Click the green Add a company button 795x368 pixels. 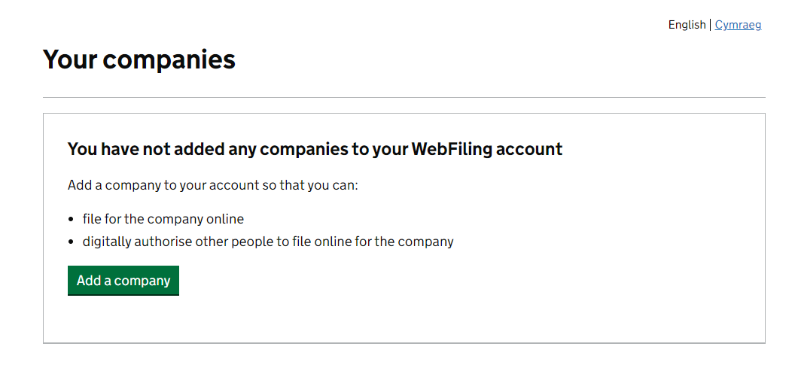pos(123,281)
